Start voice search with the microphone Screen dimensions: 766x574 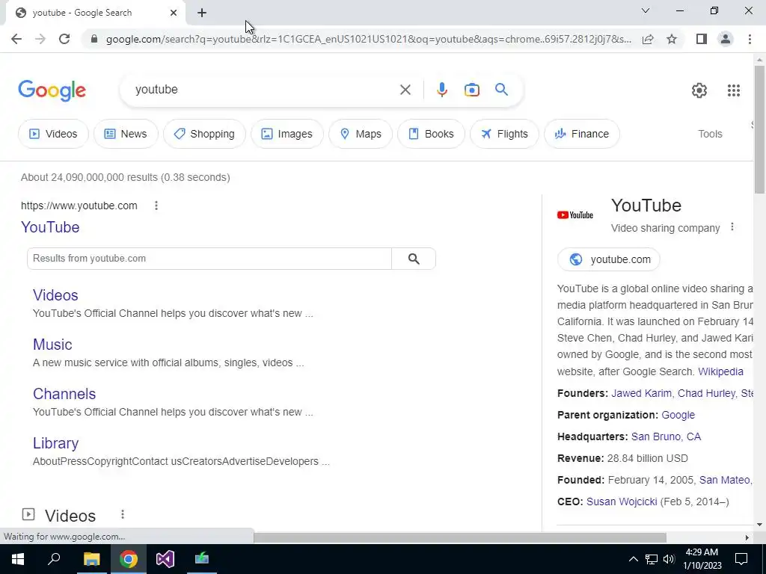441,90
